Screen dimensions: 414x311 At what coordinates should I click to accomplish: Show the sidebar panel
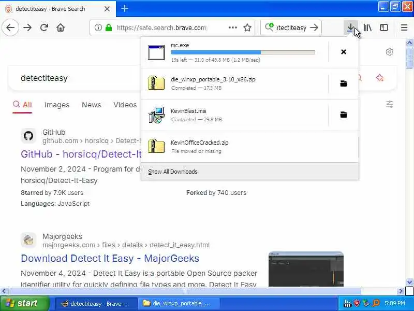pos(383,27)
